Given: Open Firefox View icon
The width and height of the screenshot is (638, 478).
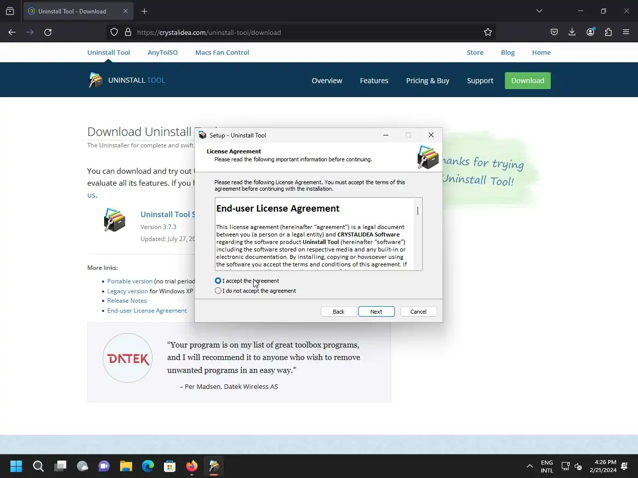Looking at the screenshot, I should (10, 11).
